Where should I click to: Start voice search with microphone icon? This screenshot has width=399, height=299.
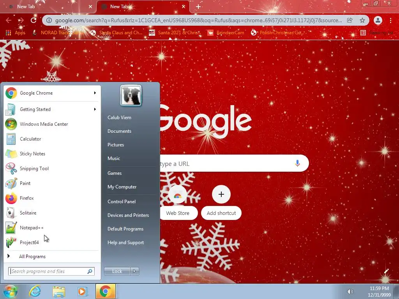(297, 163)
